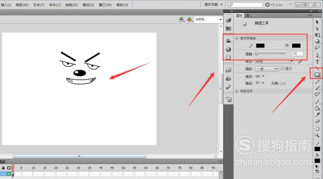Open the 命令(C) menu

[55, 5]
